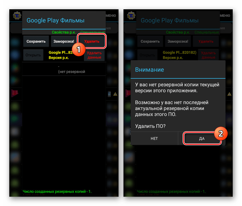This screenshot has height=206, width=242.
Task: Confirm deletion with ДА button
Action: 202,139
